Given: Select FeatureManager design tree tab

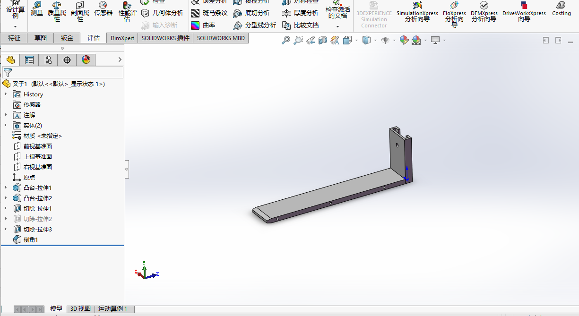Looking at the screenshot, I should click(10, 60).
